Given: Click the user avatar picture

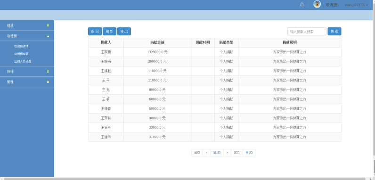Looking at the screenshot, I should tap(317, 4).
